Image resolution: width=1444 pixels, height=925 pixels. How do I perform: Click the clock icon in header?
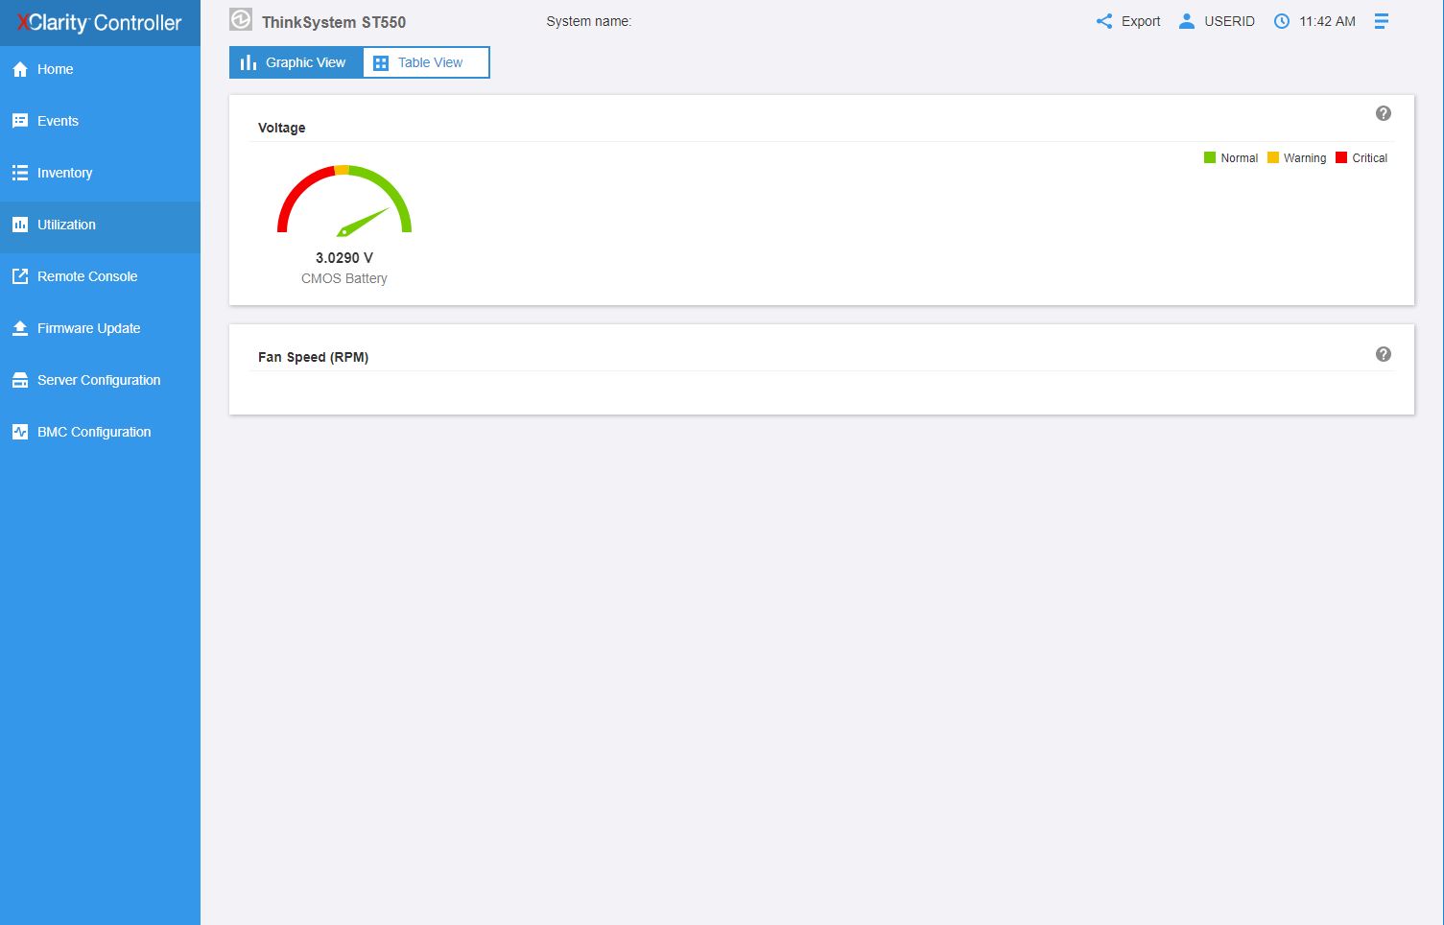point(1282,21)
